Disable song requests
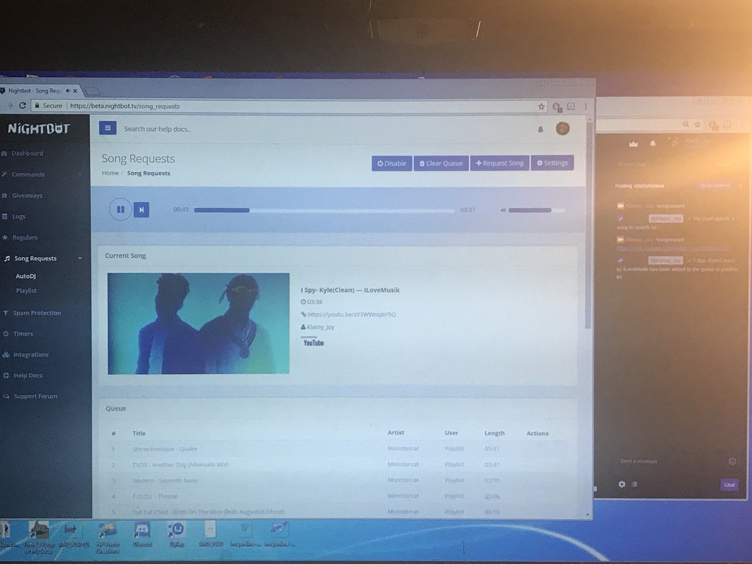 click(x=392, y=163)
